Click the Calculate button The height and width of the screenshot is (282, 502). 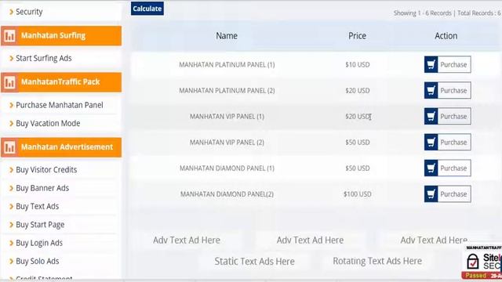pyautogui.click(x=147, y=9)
